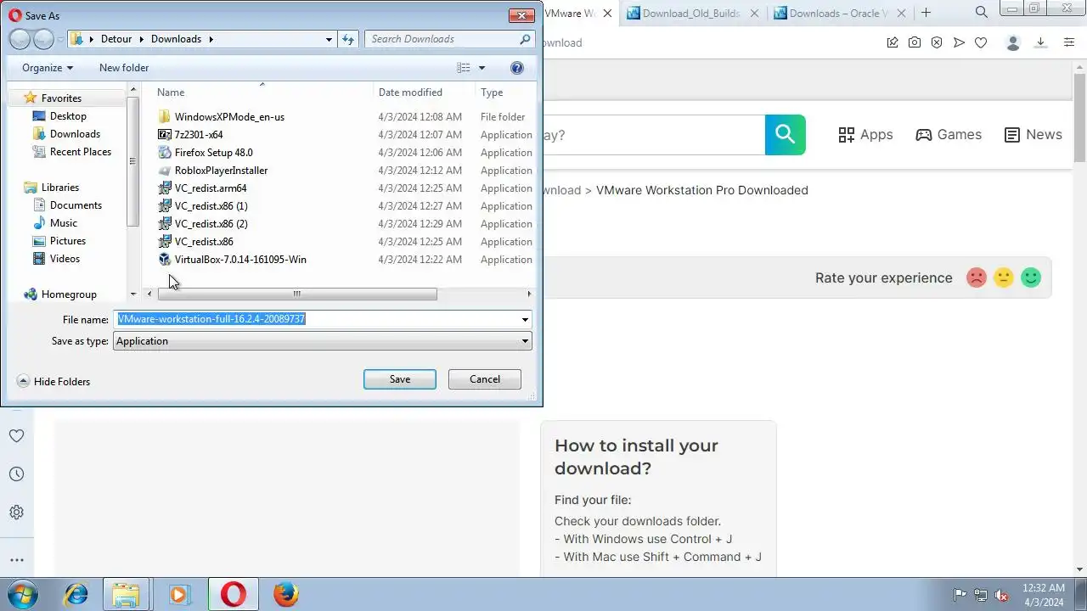The width and height of the screenshot is (1087, 611).
Task: Rate experience with the red sad face
Action: pyautogui.click(x=977, y=277)
